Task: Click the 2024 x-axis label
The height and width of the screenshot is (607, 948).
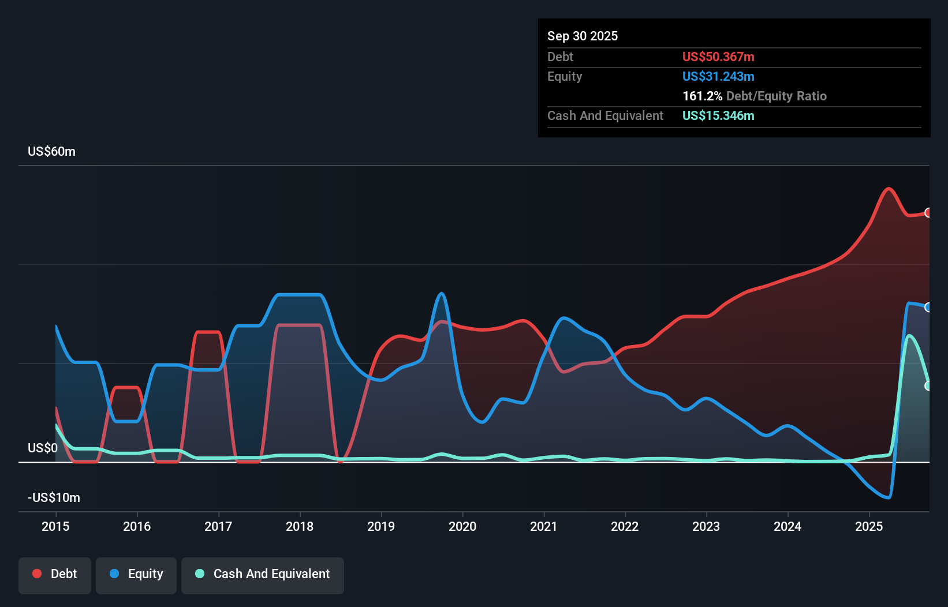Action: point(787,526)
